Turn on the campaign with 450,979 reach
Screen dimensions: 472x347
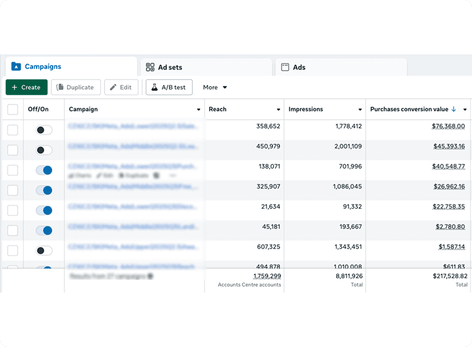(x=44, y=150)
